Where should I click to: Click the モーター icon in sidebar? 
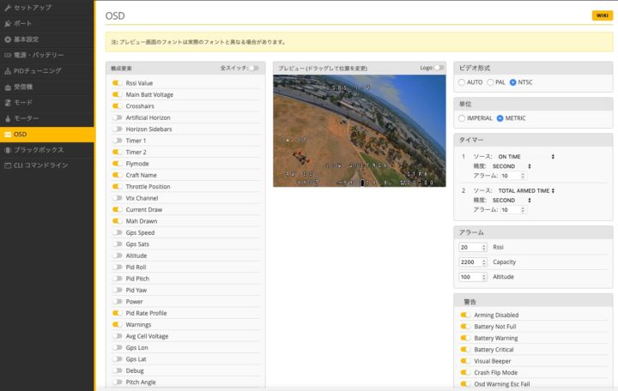coord(9,117)
